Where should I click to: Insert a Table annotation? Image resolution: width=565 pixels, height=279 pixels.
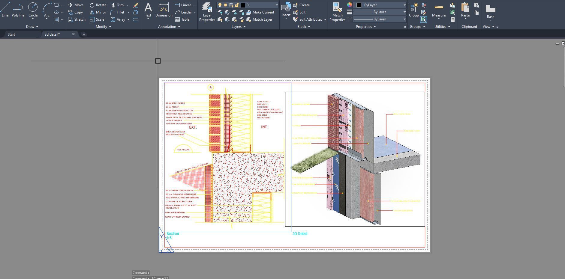[182, 19]
